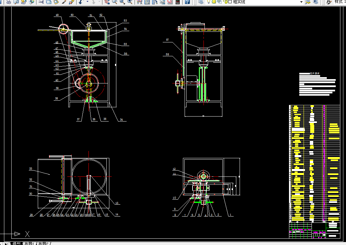Open the DesignCenter icon
The width and height of the screenshot is (346, 245).
147,2
